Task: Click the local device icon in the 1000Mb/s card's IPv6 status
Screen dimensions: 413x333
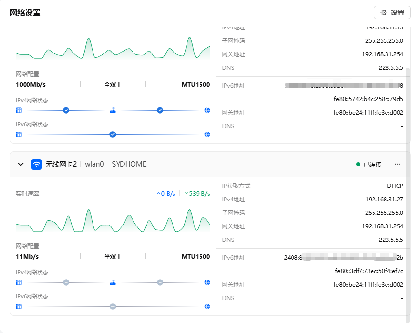Action: 19,134
